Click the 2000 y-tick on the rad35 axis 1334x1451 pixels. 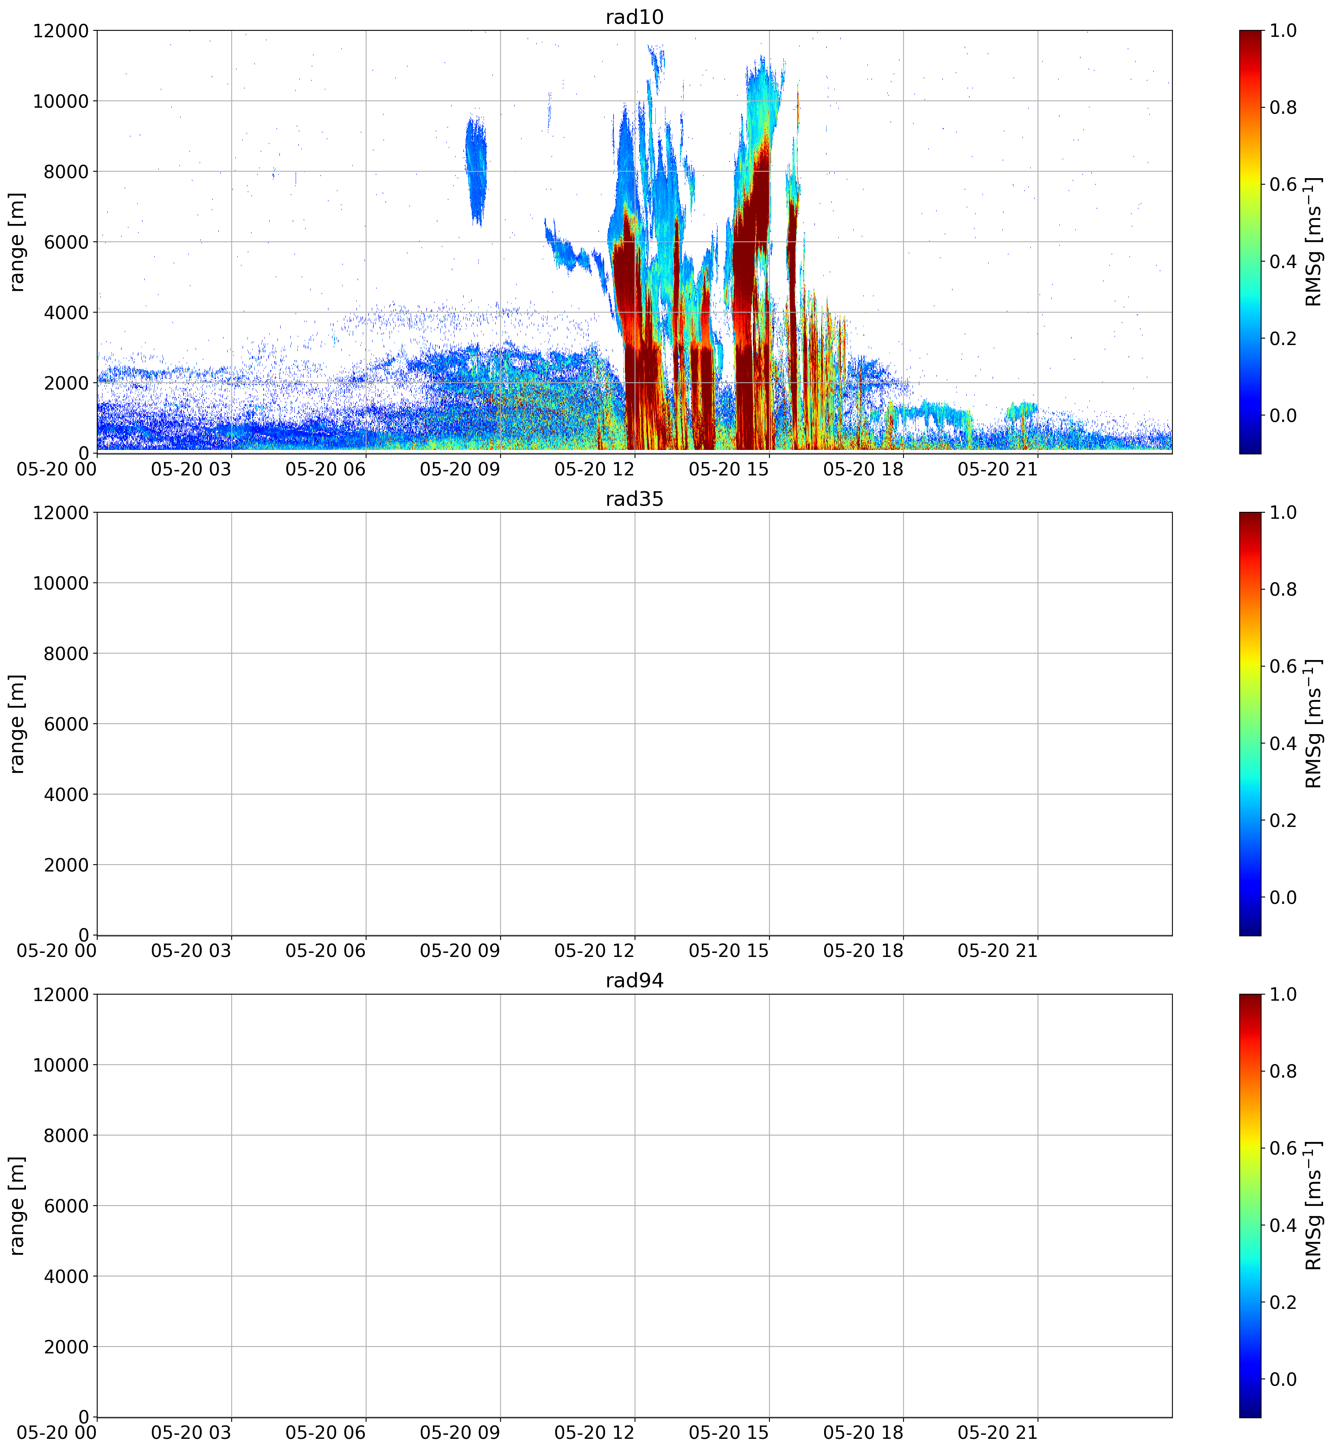tap(66, 865)
